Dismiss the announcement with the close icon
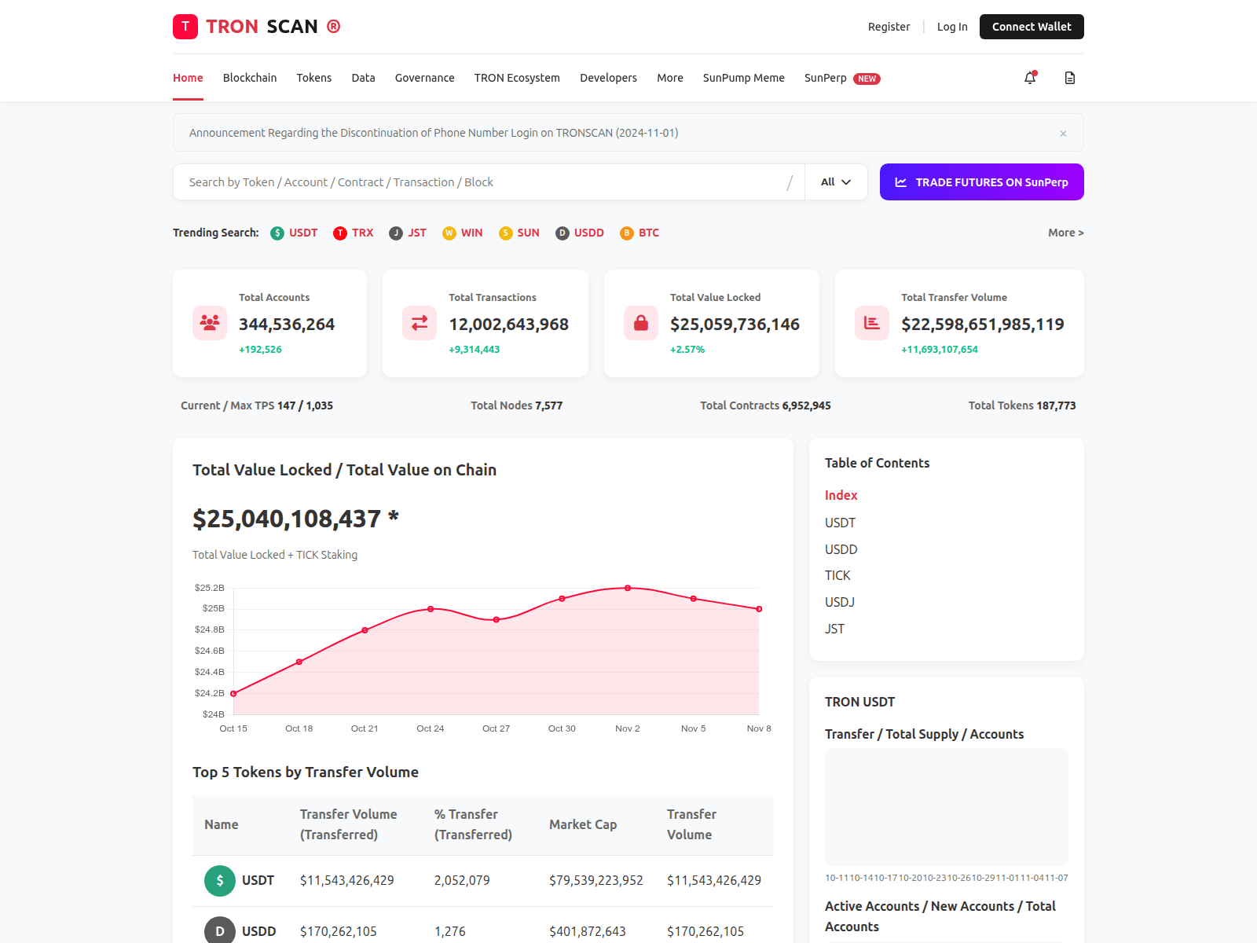The height and width of the screenshot is (943, 1257). pos(1063,134)
